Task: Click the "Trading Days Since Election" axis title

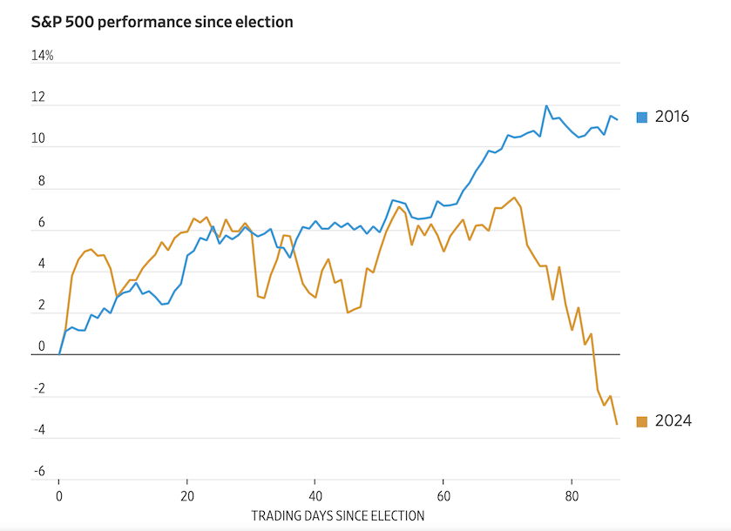Action: 337,515
